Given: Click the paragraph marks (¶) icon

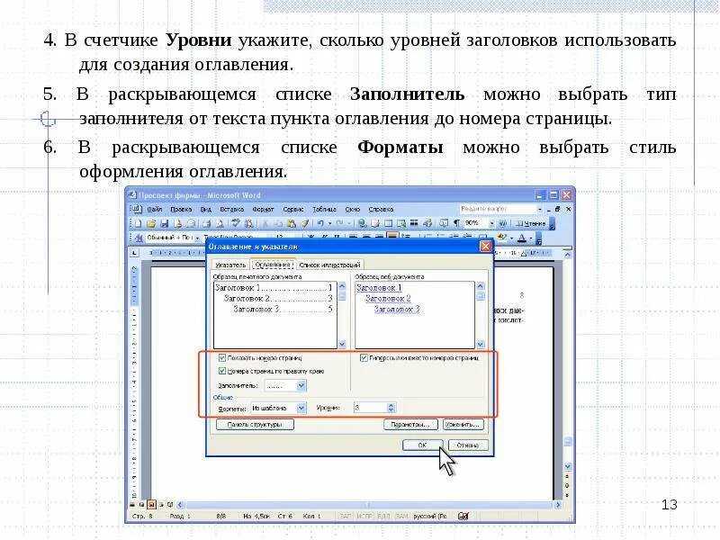Looking at the screenshot, I should tap(457, 223).
